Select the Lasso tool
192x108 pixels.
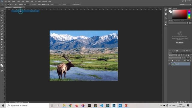pos(2,16)
